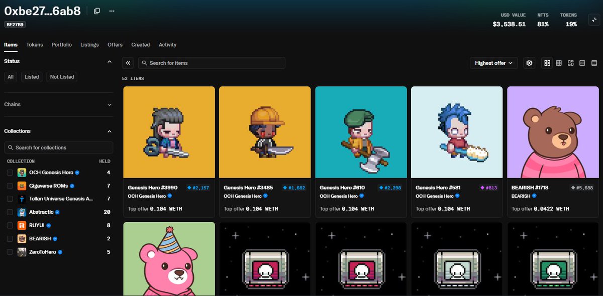Screen dimensions: 603x296
Task: Click the Tollan Universe Genesis collection avatar
Action: point(22,199)
